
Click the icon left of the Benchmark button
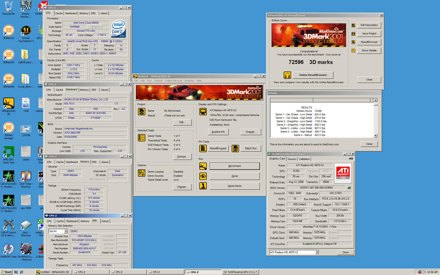[203, 166]
